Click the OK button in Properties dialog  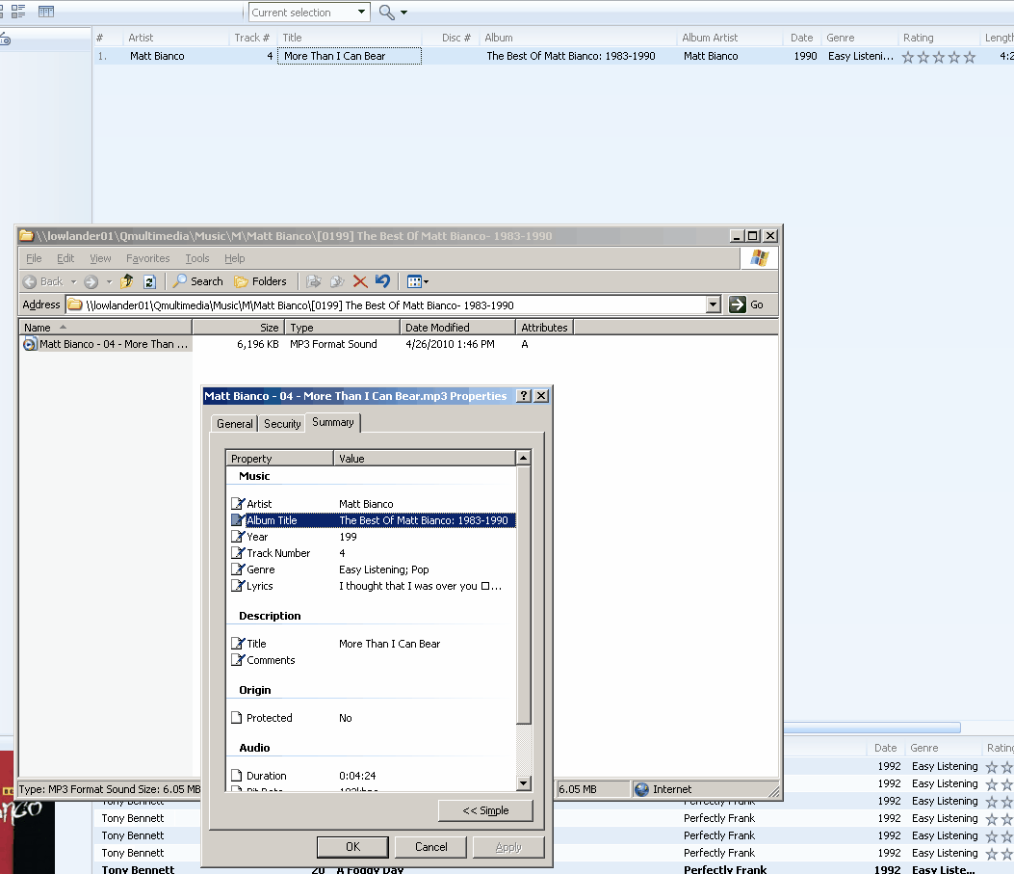[353, 847]
